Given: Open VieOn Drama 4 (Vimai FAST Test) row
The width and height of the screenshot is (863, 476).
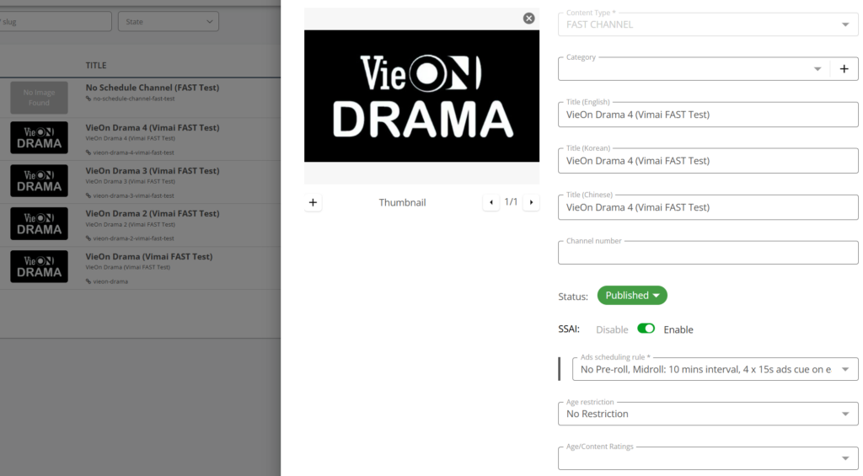Looking at the screenshot, I should [x=152, y=128].
